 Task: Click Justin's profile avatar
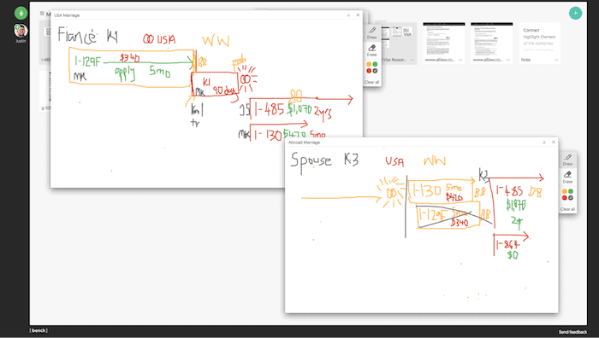pos(21,31)
